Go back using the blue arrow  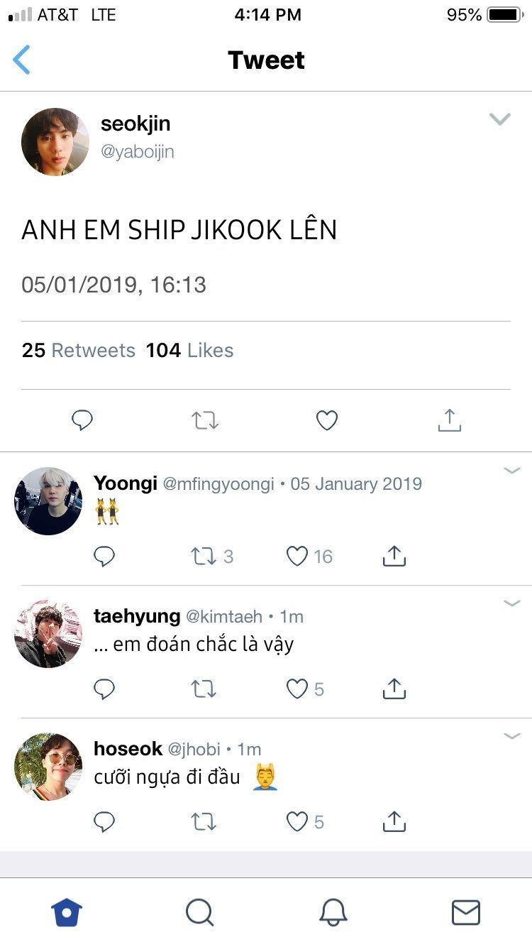point(22,60)
